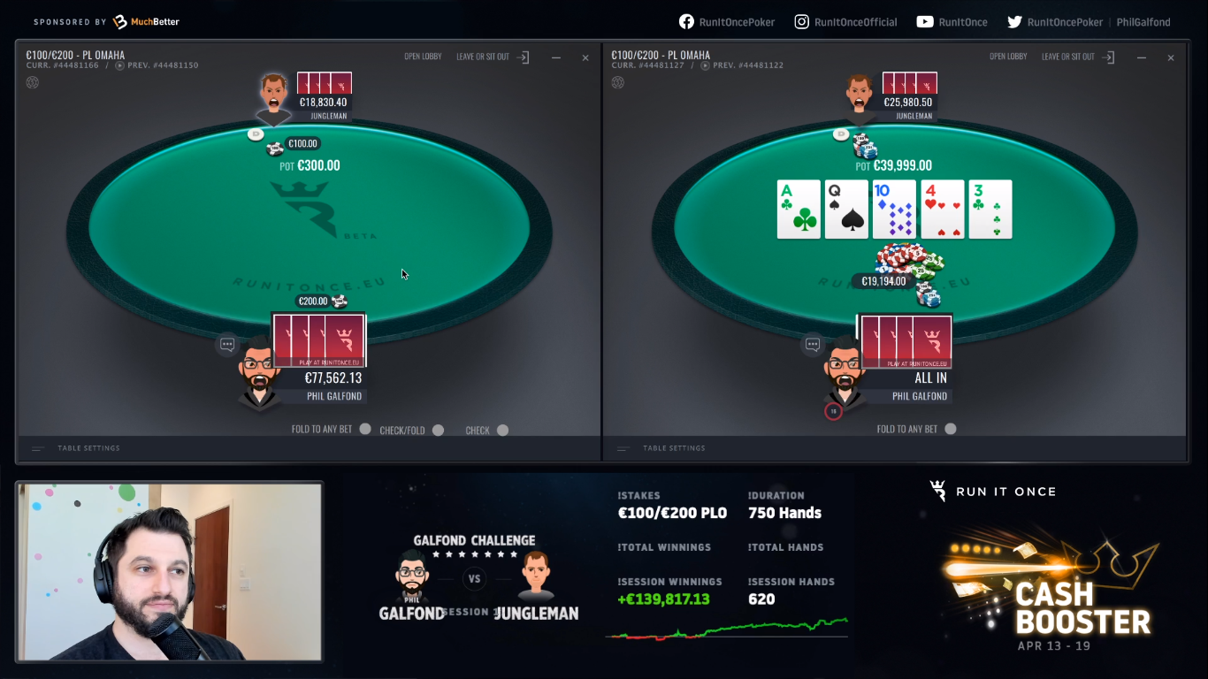Click Phil Galfond's hole cards on left table
This screenshot has height=679, width=1208.
(x=319, y=340)
